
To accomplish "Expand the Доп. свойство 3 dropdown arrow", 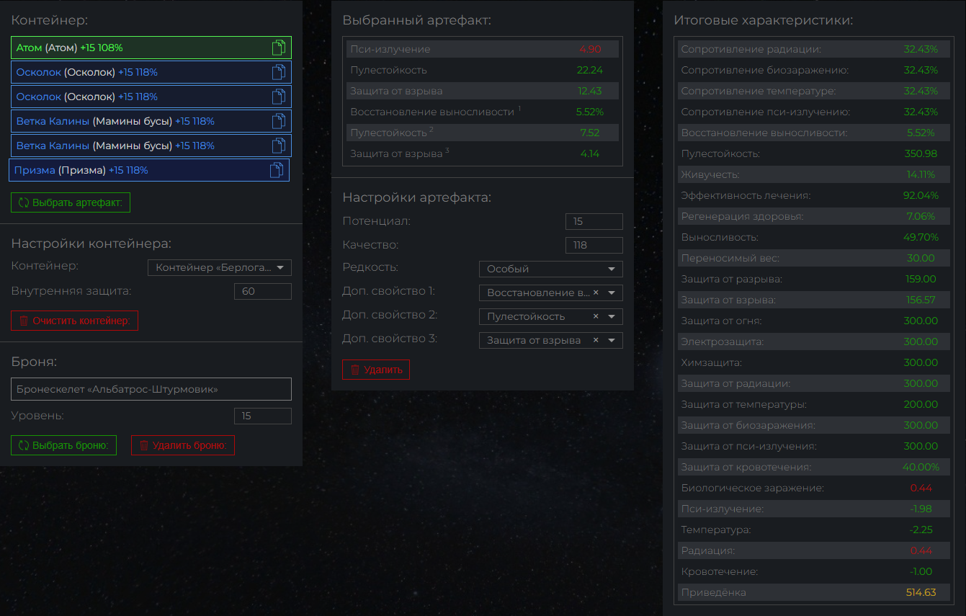I will click(x=612, y=341).
